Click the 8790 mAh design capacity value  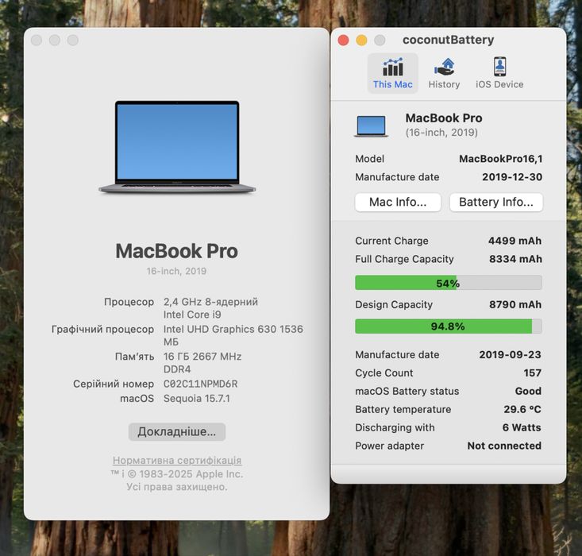point(515,304)
